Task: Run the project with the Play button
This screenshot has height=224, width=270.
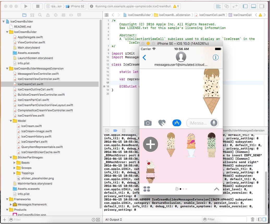Action: [26, 6]
